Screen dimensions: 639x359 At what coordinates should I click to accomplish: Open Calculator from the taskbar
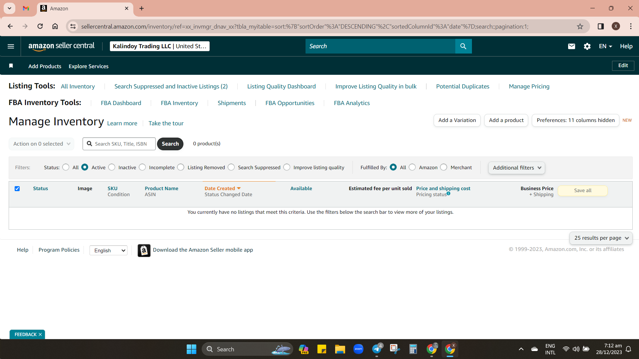[x=413, y=349]
